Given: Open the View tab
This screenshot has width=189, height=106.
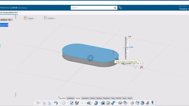Looking at the screenshot, I should click(113, 98).
